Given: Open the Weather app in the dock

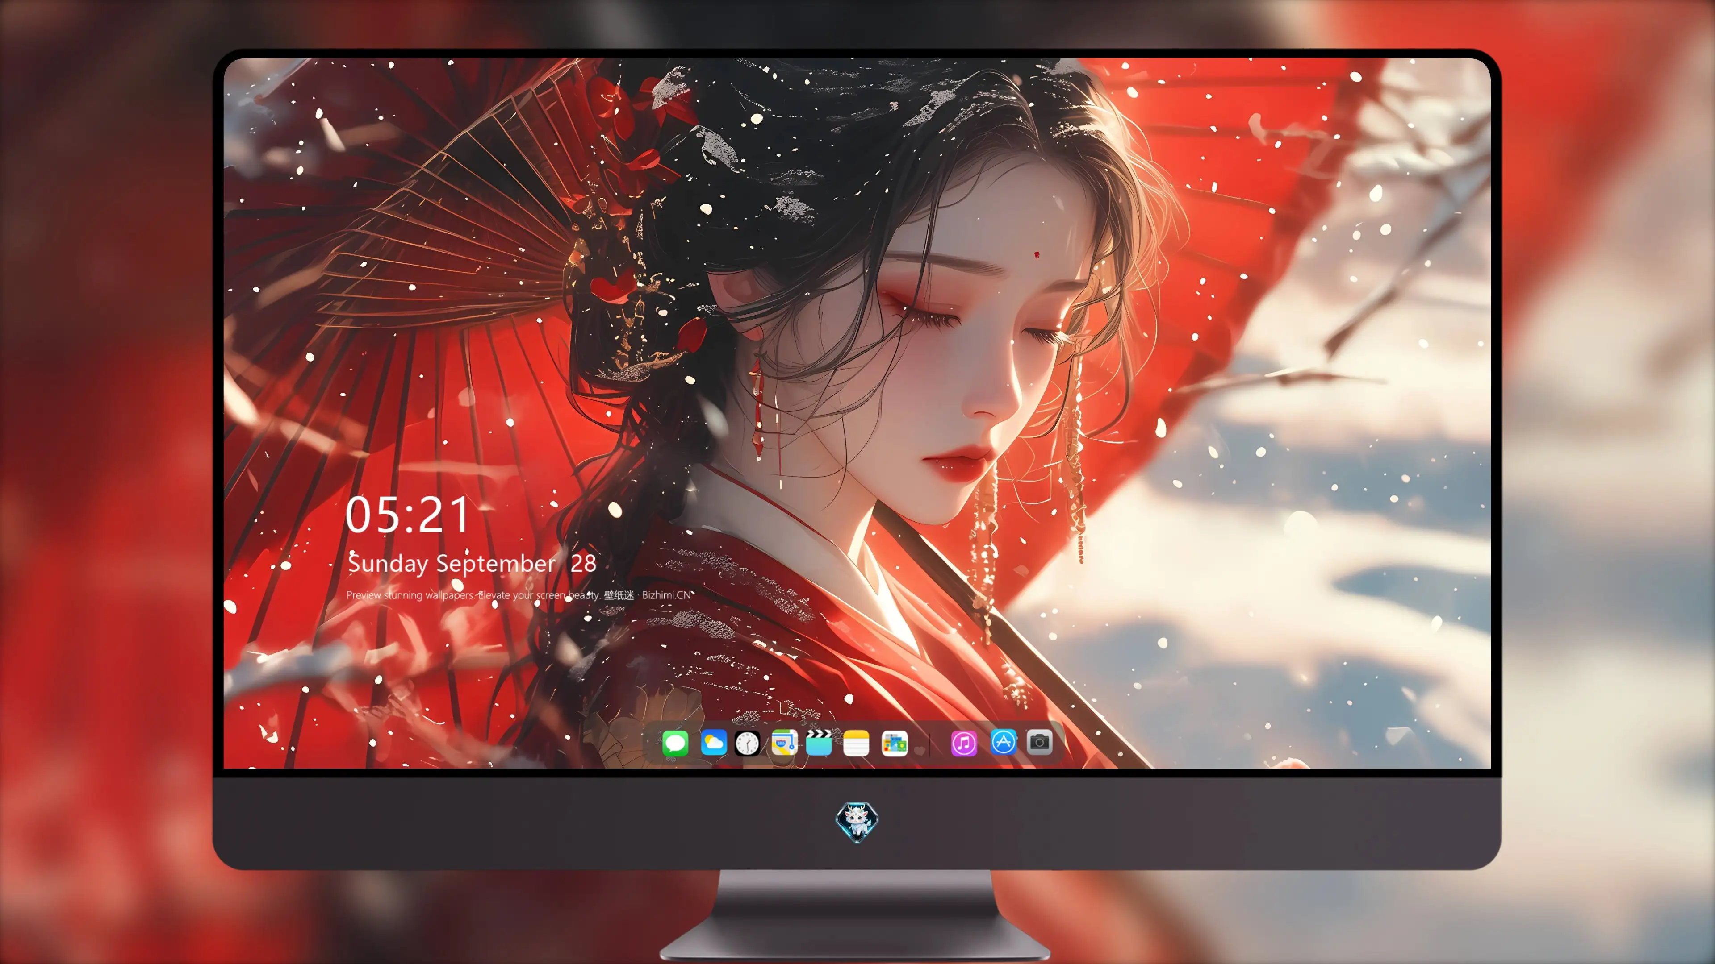Looking at the screenshot, I should point(713,743).
